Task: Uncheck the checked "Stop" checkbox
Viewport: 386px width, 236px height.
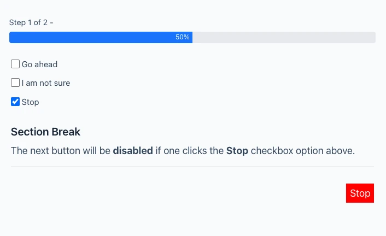Action: (x=15, y=102)
